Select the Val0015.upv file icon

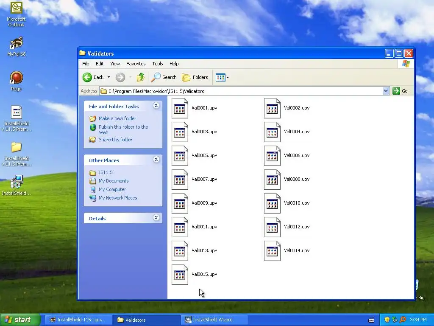pos(180,275)
